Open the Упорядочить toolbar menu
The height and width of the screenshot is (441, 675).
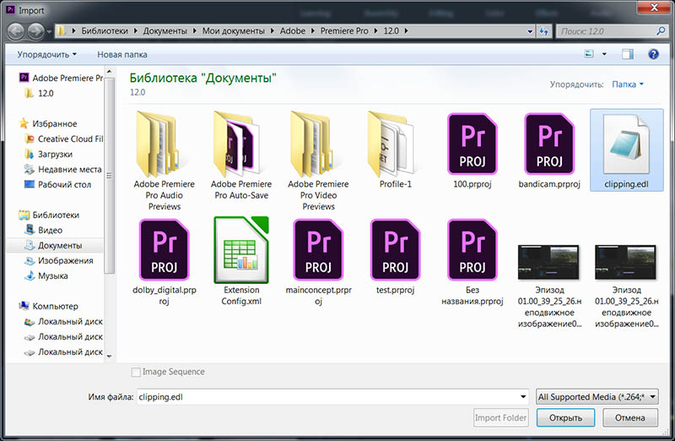click(x=46, y=54)
